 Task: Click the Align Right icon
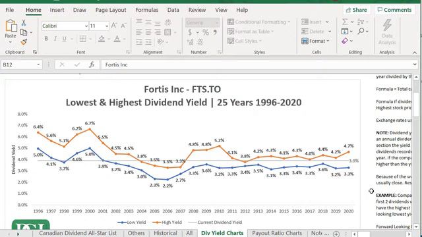(158, 32)
